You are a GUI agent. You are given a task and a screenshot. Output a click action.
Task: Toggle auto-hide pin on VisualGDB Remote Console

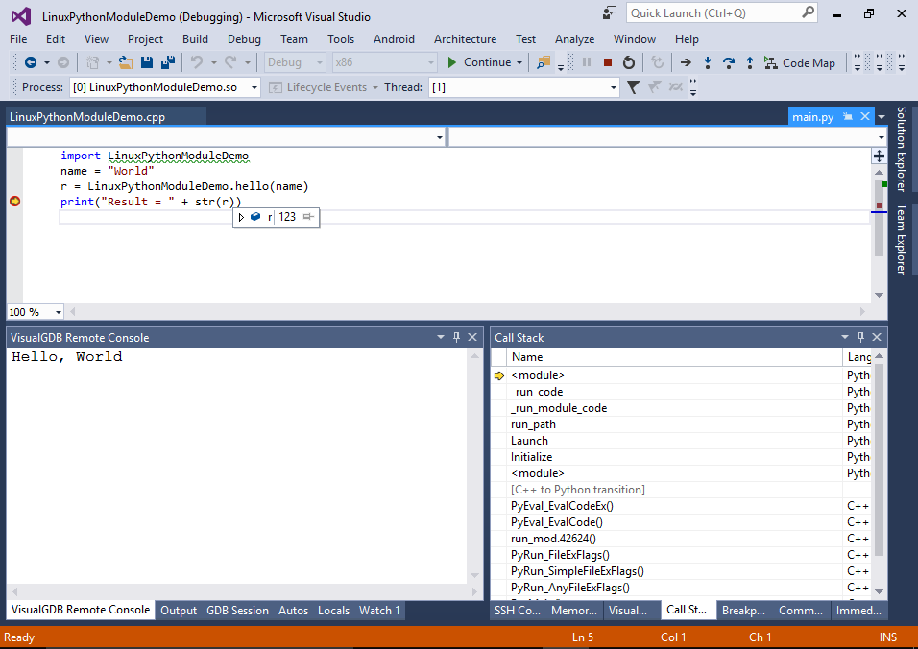(456, 337)
